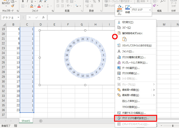This screenshot has width=179, height=128.
Task: Click the Insert Function fx icon
Action: click(x=43, y=17)
